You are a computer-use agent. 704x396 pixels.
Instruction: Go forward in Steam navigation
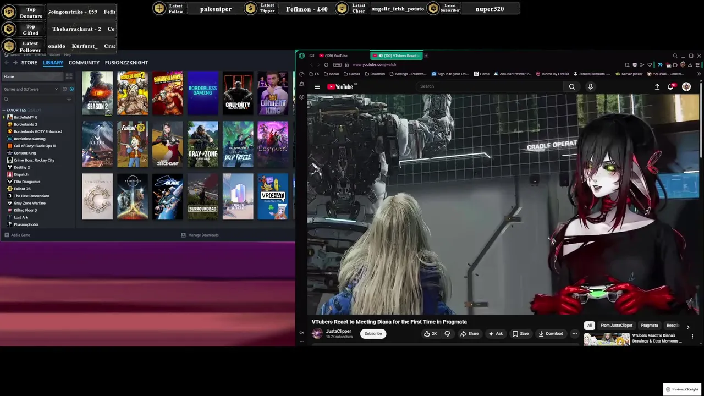coord(15,62)
